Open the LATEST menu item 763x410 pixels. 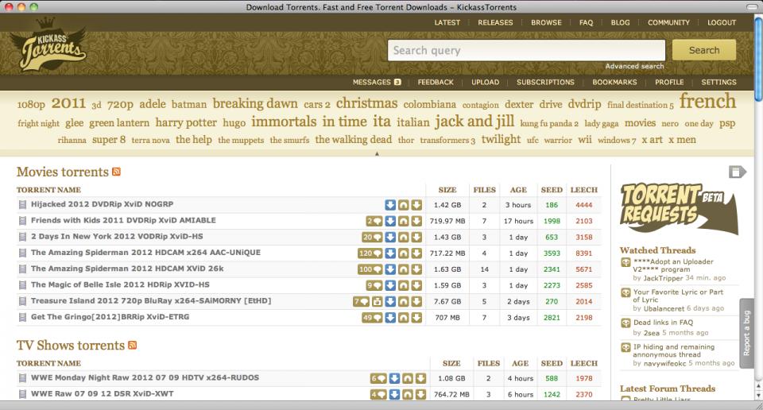pyautogui.click(x=447, y=22)
